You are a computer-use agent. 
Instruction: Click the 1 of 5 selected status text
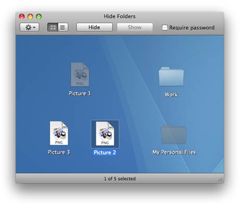tap(120, 178)
